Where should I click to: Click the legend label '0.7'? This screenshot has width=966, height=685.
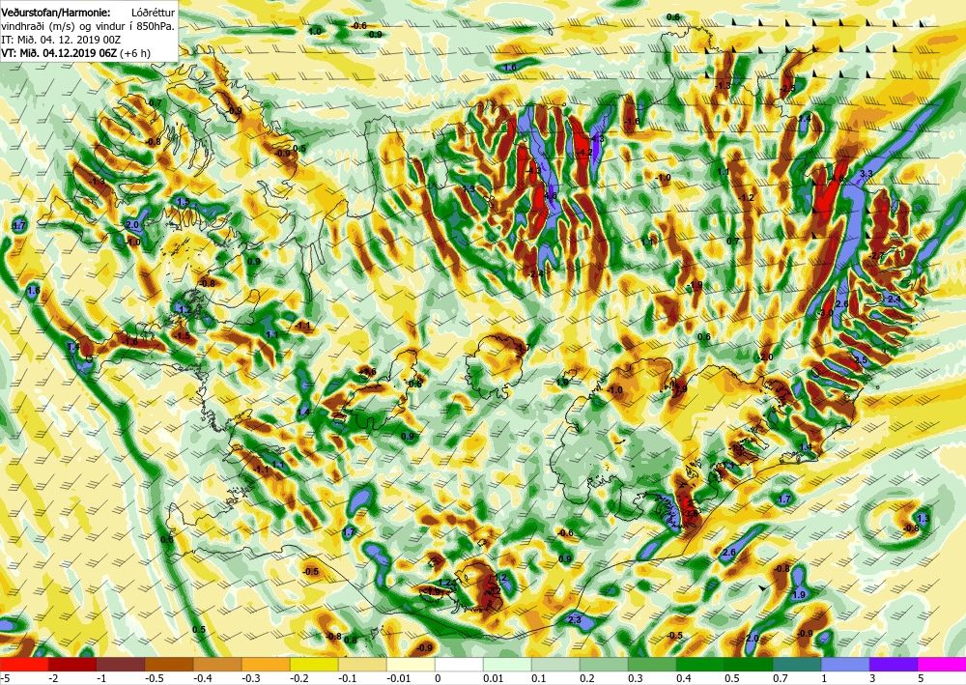pyautogui.click(x=781, y=678)
